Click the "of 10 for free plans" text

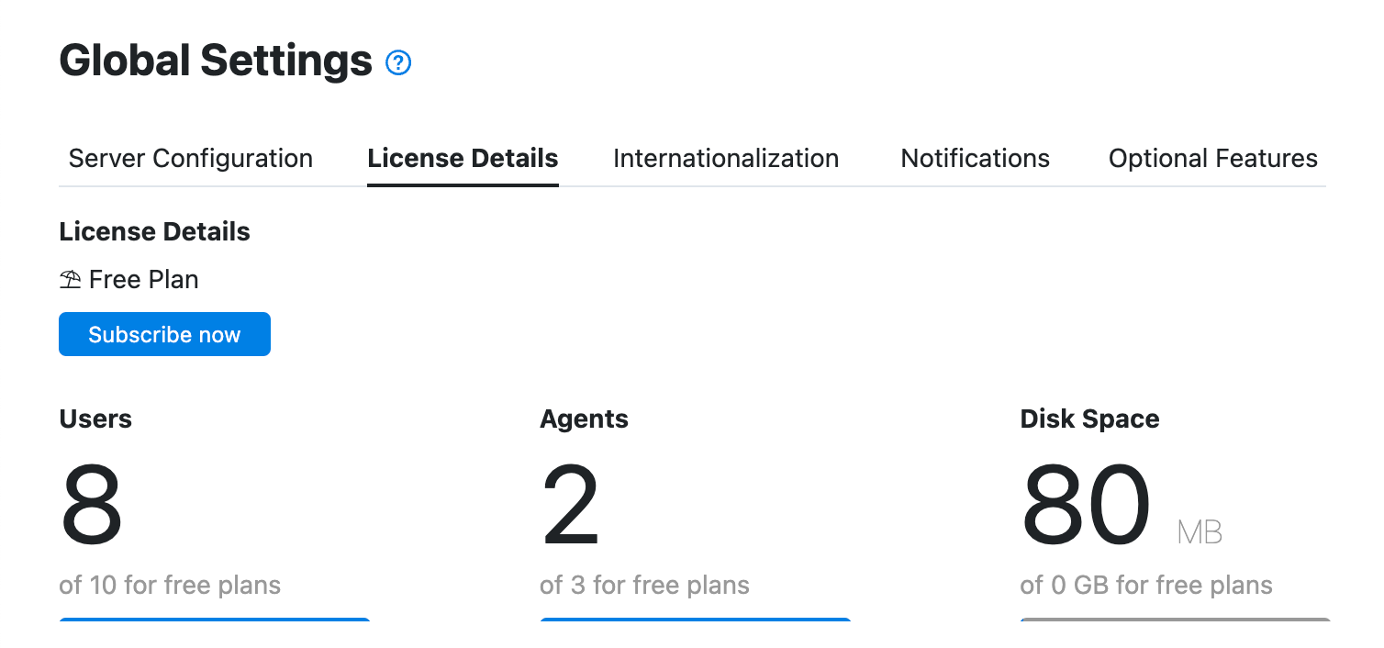coord(170,586)
